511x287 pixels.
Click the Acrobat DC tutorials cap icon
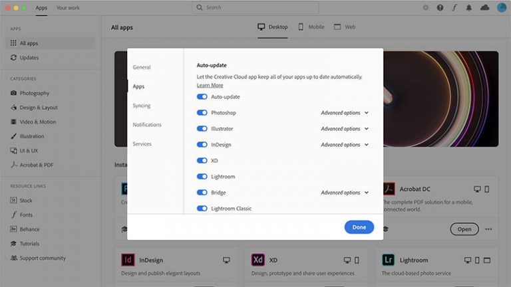[386, 229]
